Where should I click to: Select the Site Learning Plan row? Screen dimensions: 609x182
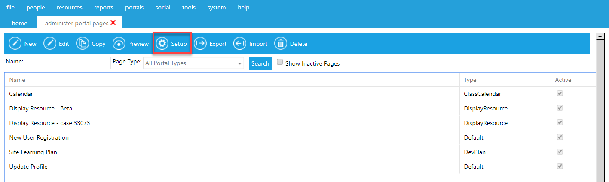point(33,152)
